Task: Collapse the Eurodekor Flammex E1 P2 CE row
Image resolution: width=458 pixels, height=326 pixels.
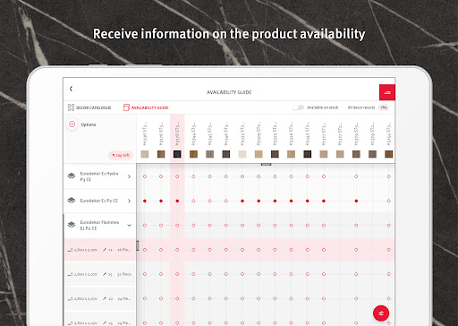Action: (129, 225)
